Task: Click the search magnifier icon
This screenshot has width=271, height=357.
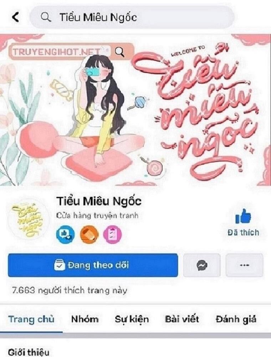Action: point(46,17)
